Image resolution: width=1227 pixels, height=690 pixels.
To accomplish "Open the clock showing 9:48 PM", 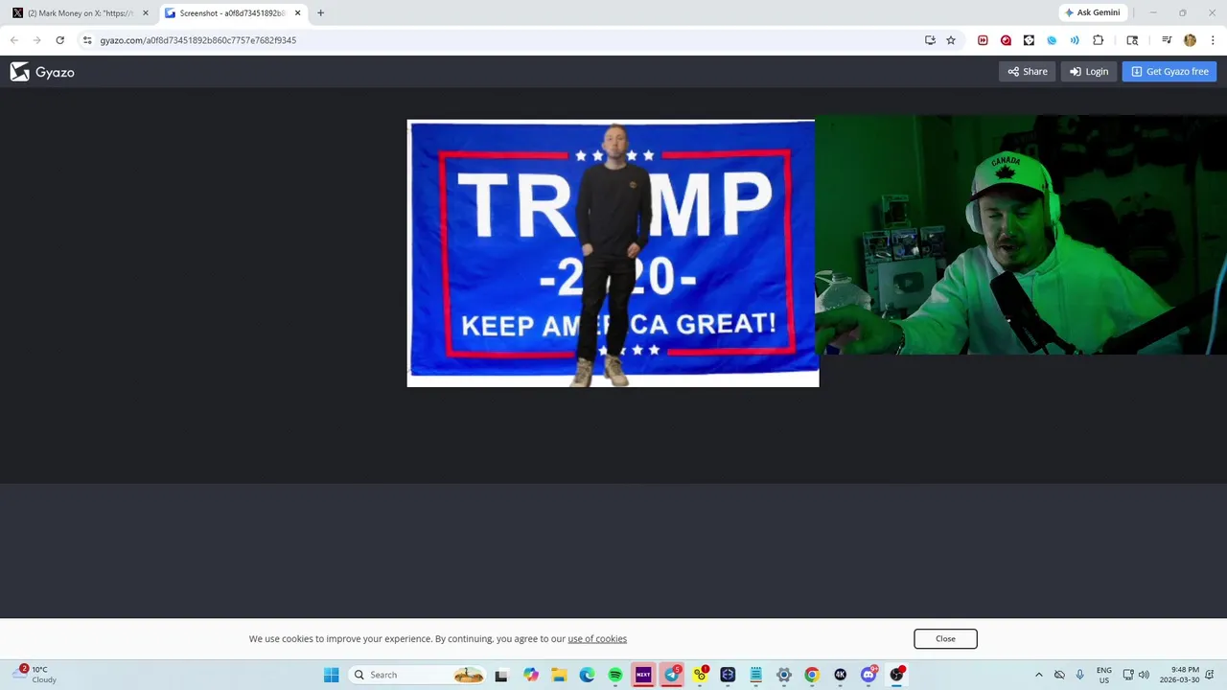I will [1180, 675].
